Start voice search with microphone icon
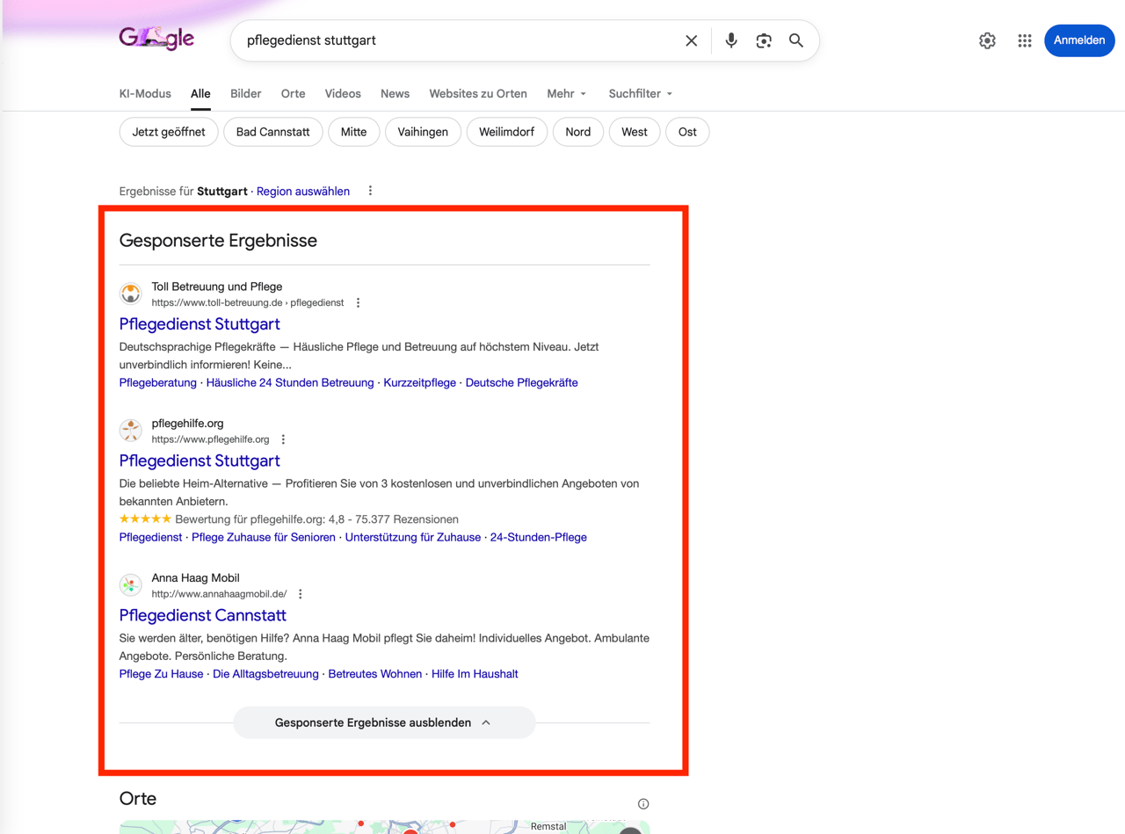Viewport: 1125px width, 834px height. click(x=731, y=40)
